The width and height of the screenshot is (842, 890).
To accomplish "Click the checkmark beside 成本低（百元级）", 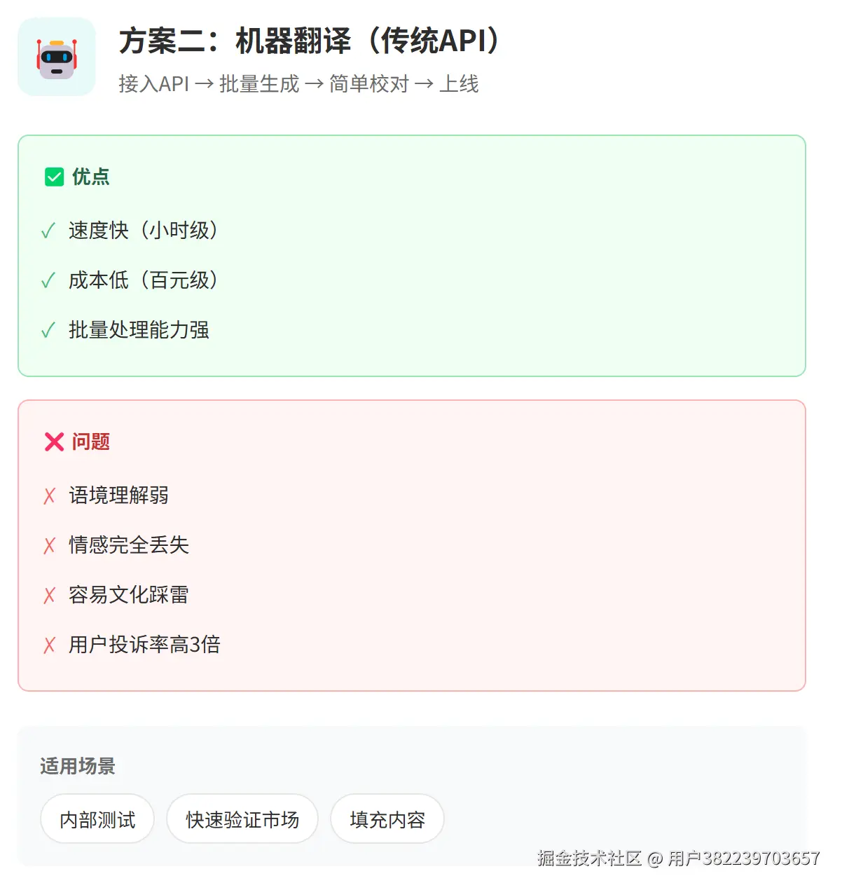I will (48, 280).
